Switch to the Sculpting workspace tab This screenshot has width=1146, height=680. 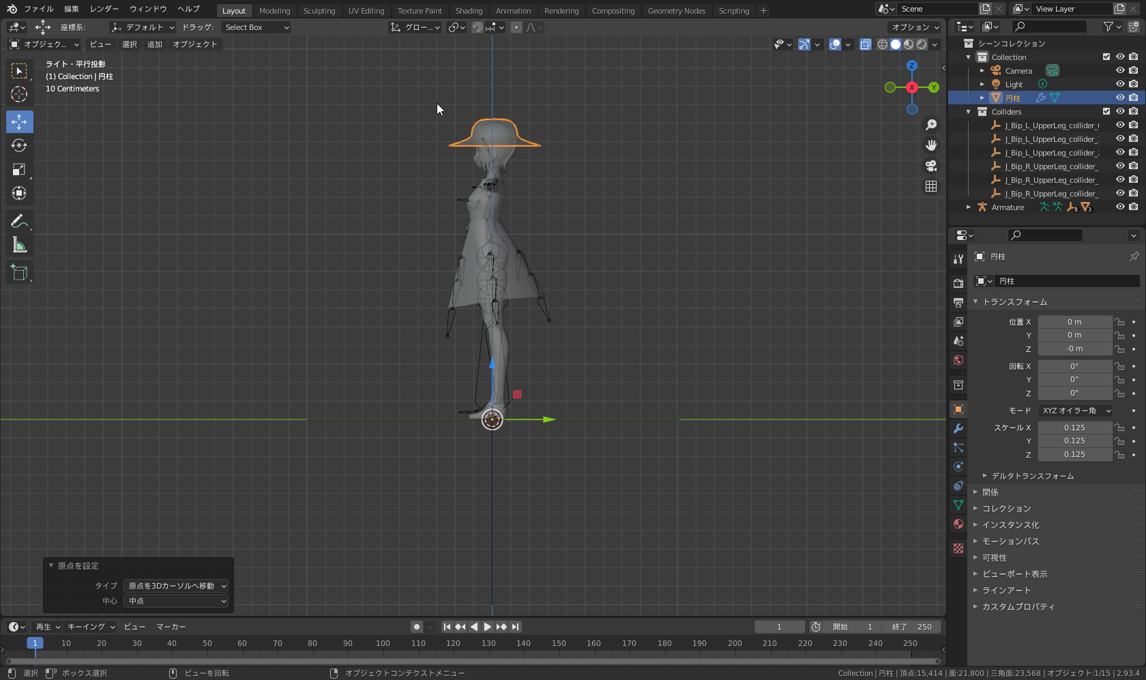coord(319,11)
